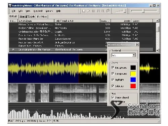Select the third playlist tab
168x126 pixels.
coord(42,17)
